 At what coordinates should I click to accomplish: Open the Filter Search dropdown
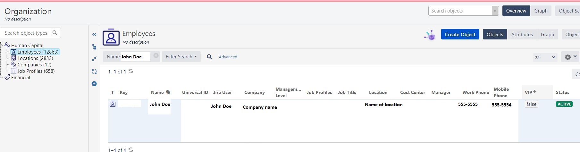point(181,57)
